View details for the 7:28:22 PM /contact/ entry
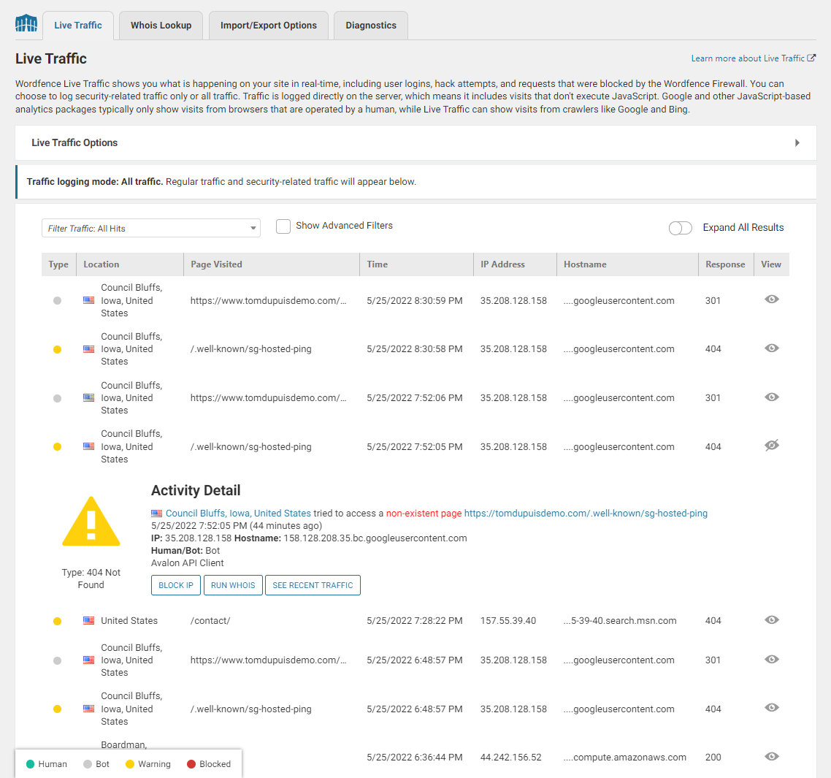This screenshot has height=778, width=831. pos(772,620)
